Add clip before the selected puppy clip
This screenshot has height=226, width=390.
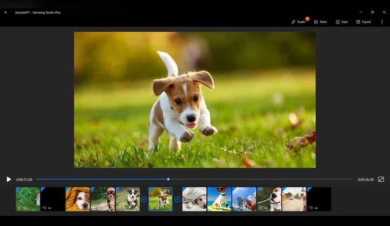(144, 199)
